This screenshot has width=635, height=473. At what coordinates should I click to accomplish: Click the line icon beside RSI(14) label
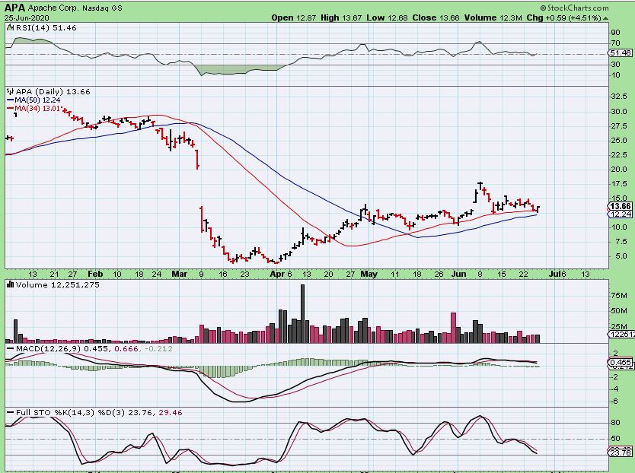click(11, 27)
